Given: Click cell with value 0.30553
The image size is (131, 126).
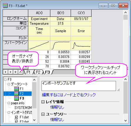Looking at the screenshot, I should [61, 52].
